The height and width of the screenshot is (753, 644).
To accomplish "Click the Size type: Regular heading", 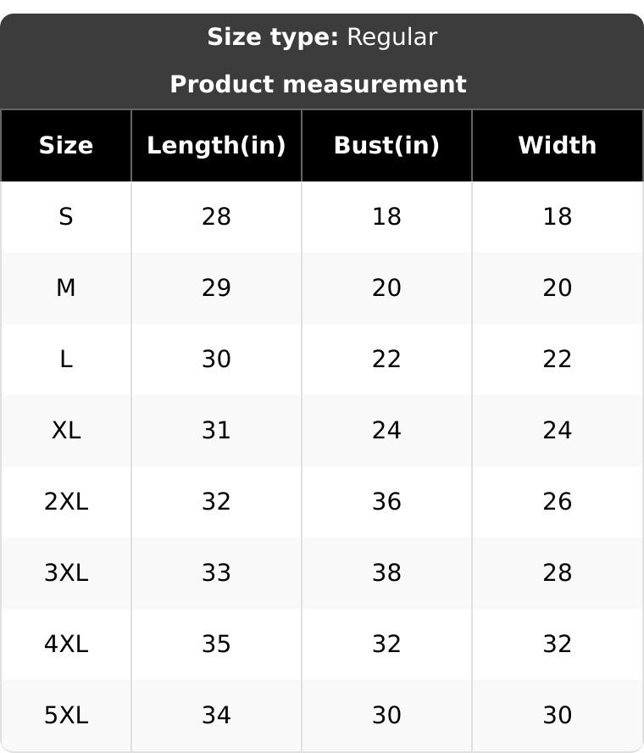I will (322, 37).
